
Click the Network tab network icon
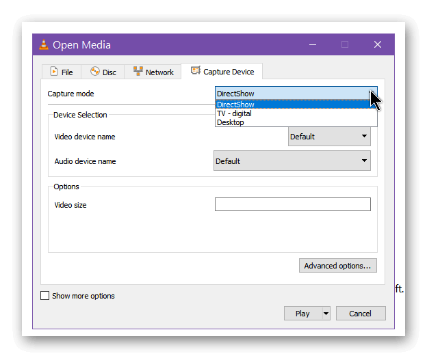(x=138, y=71)
